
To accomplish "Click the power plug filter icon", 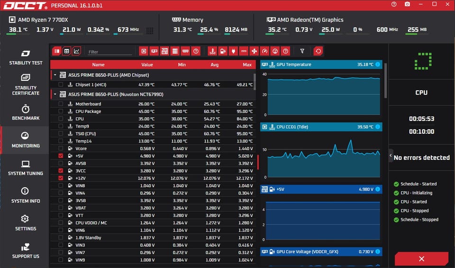I will 233,51.
